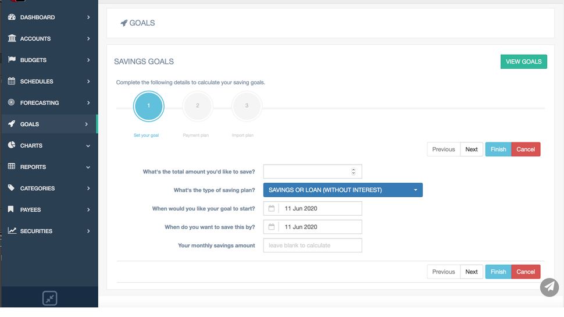
Task: Expand the Securities submenu arrow
Action: tap(88, 231)
